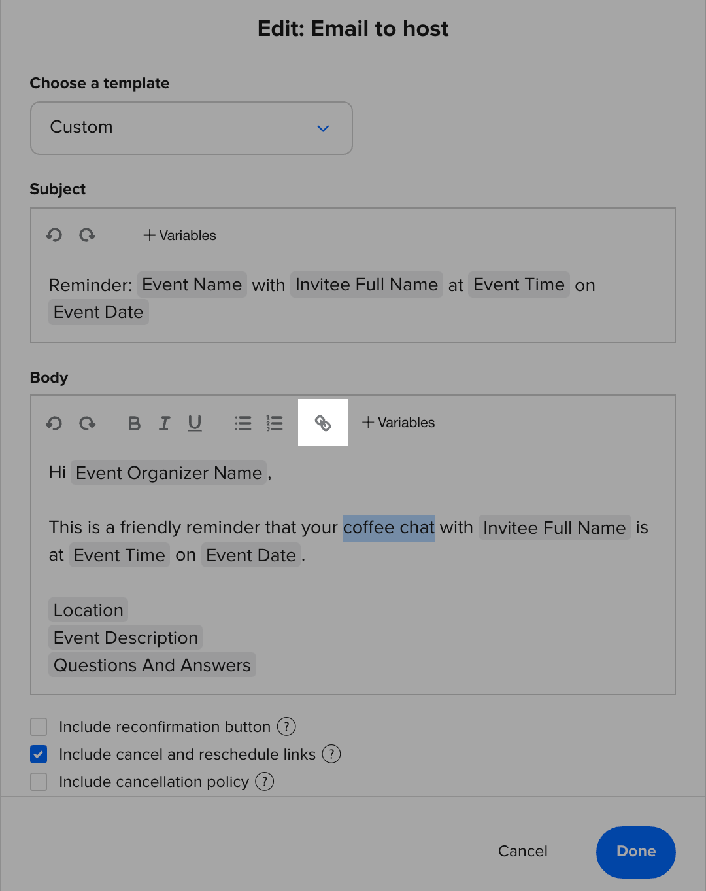The height and width of the screenshot is (891, 706).
Task: Redo change in Body editor
Action: (88, 423)
